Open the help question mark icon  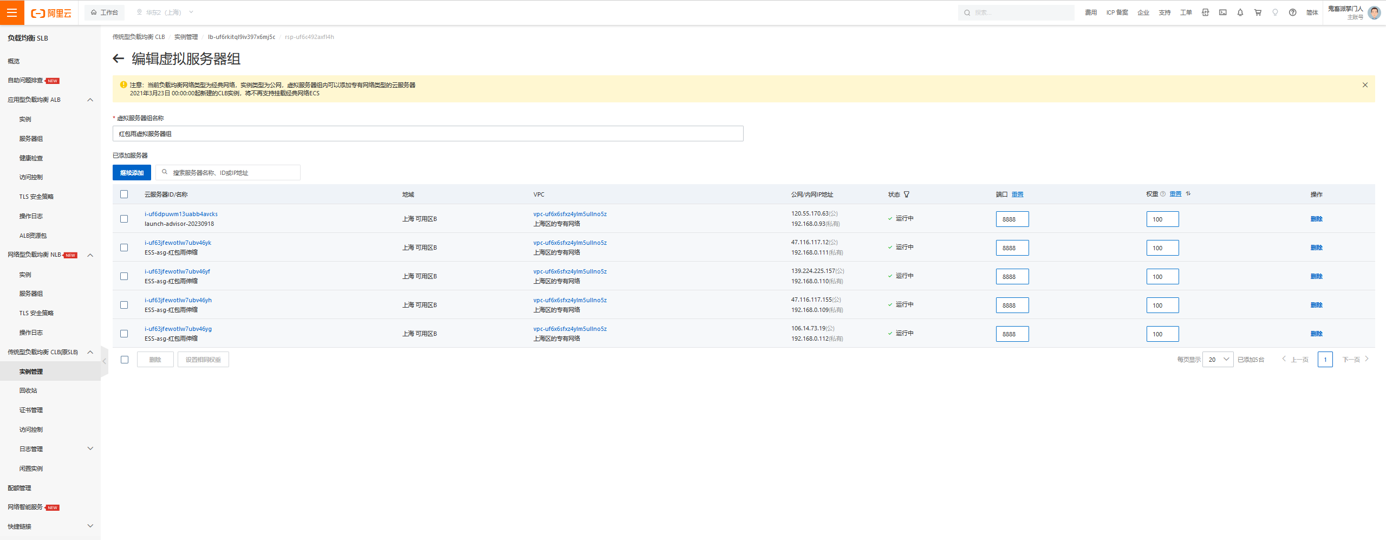(x=1293, y=12)
